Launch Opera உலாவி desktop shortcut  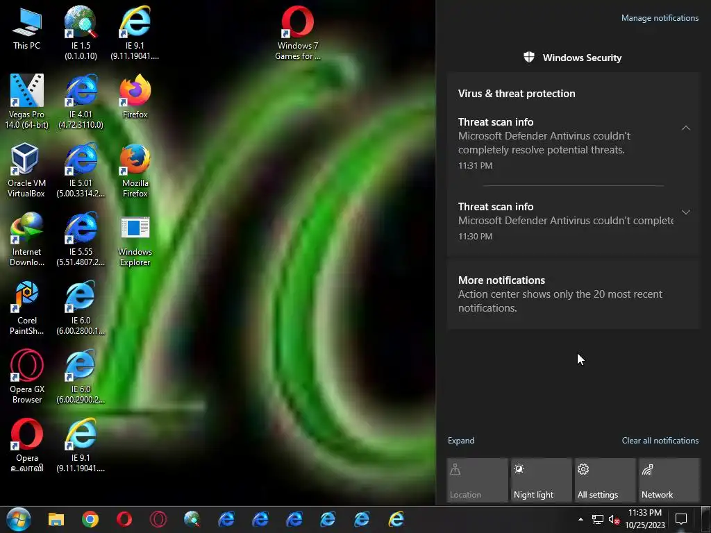click(x=26, y=446)
